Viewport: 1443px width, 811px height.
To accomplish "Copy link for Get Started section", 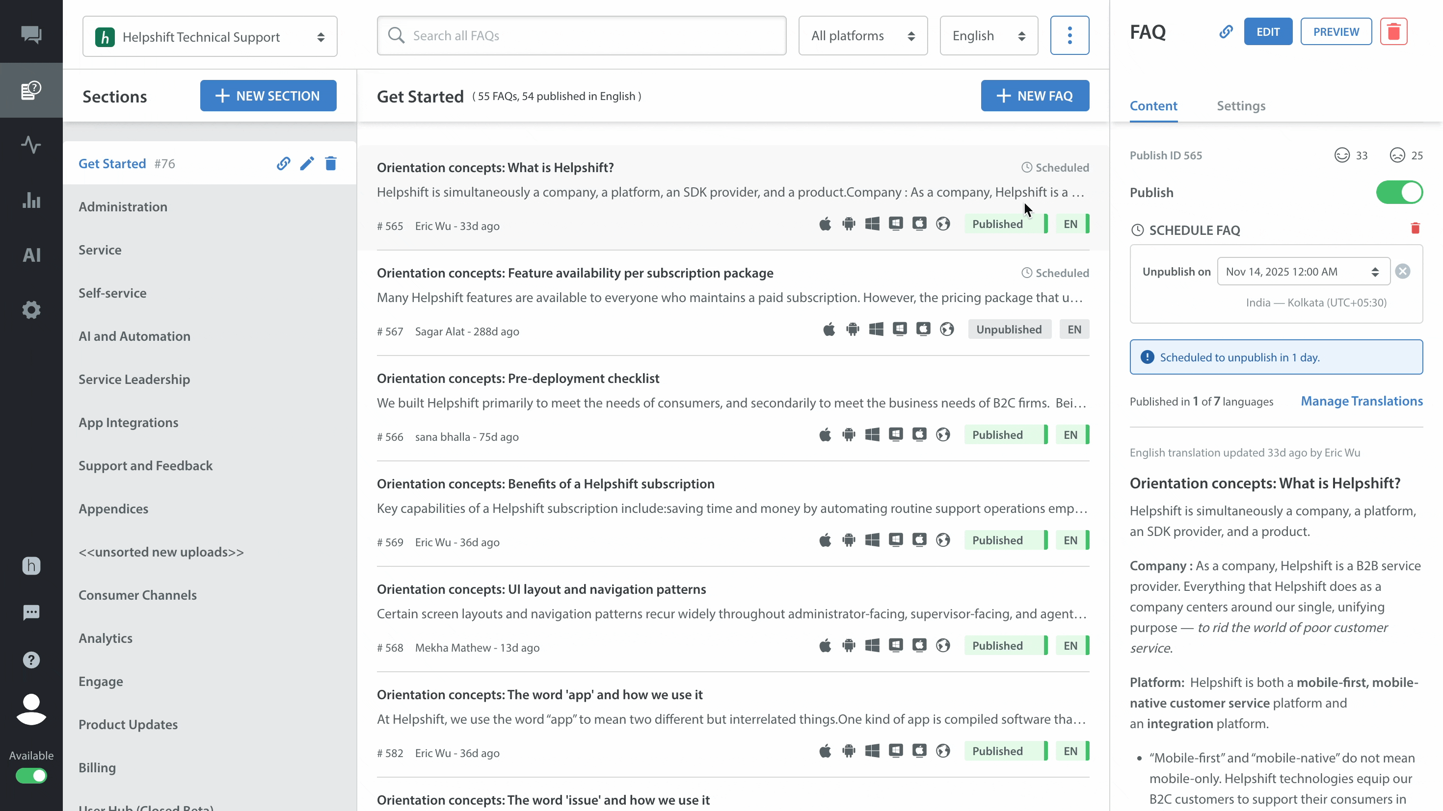I will click(x=284, y=163).
